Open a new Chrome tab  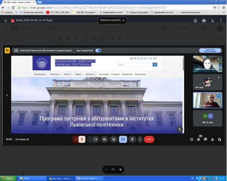pos(39,2)
